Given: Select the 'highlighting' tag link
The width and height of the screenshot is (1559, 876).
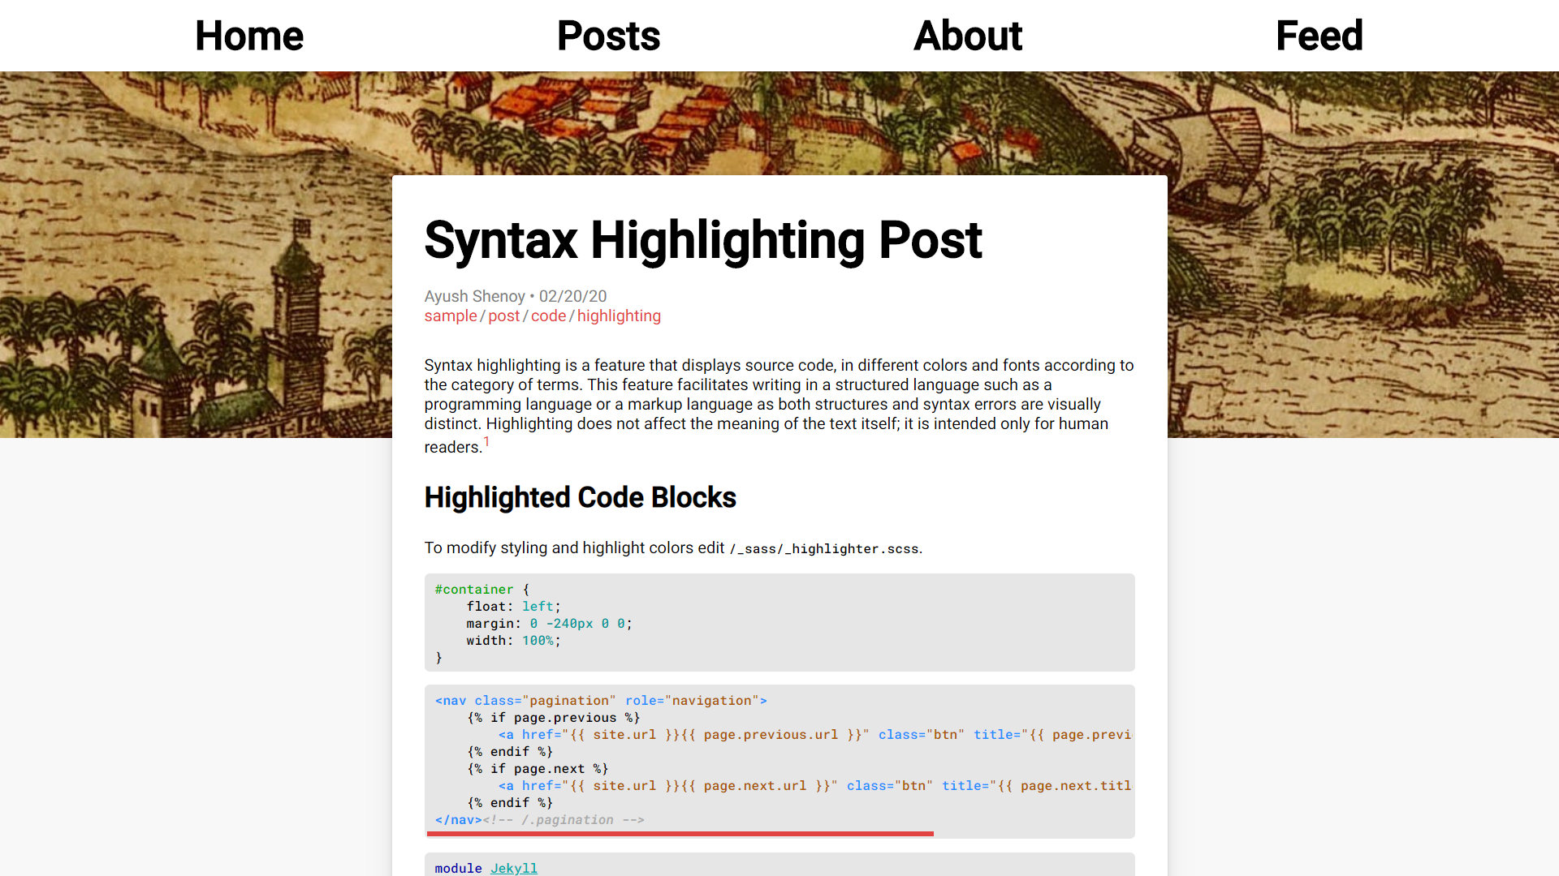Looking at the screenshot, I should [619, 316].
